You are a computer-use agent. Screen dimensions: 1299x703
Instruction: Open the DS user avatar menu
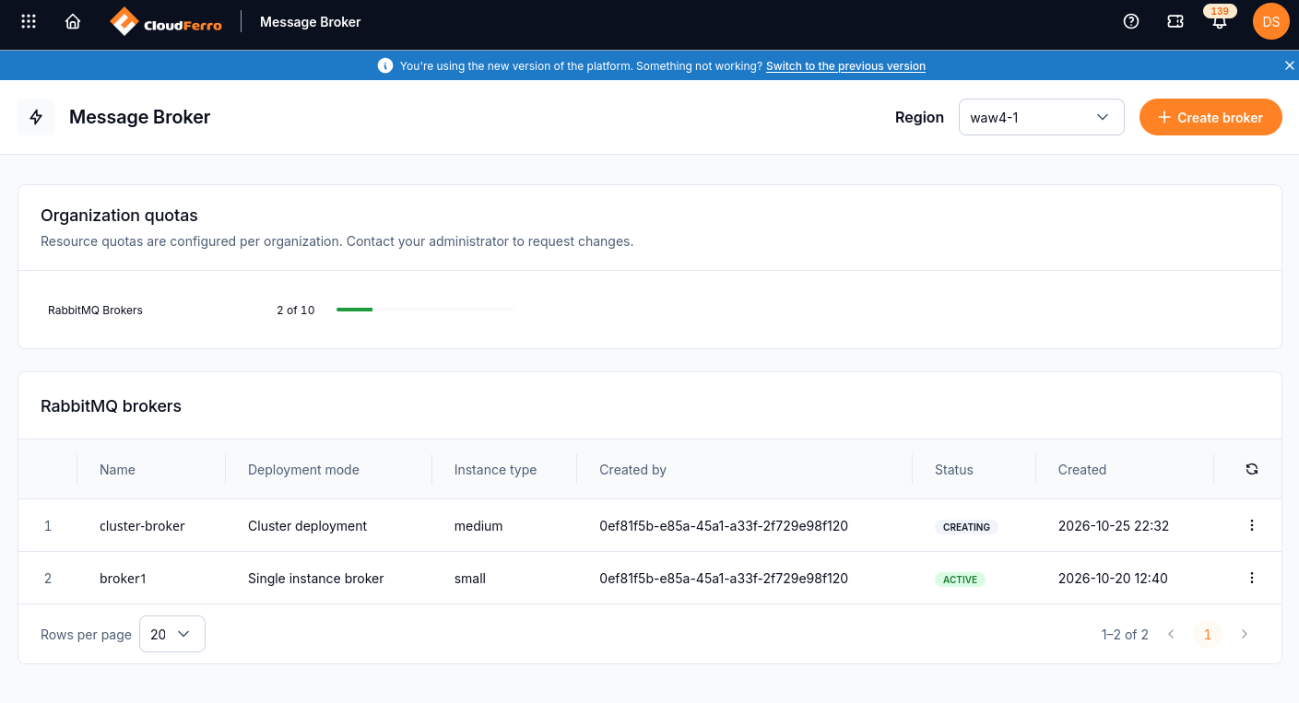point(1271,21)
